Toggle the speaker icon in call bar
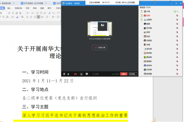Viewport: 184px width, 122px height. coord(68,74)
